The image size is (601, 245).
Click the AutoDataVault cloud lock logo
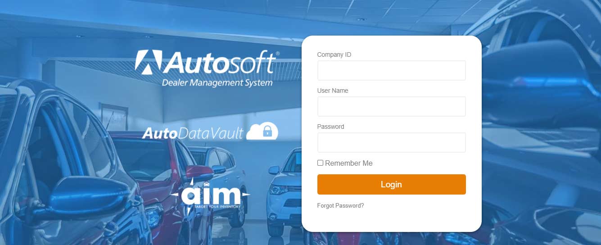[210, 131]
